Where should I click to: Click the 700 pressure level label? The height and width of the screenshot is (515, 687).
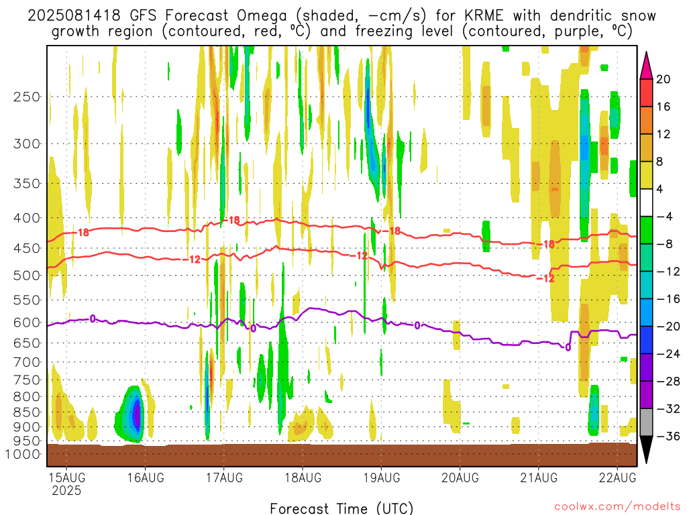click(27, 362)
